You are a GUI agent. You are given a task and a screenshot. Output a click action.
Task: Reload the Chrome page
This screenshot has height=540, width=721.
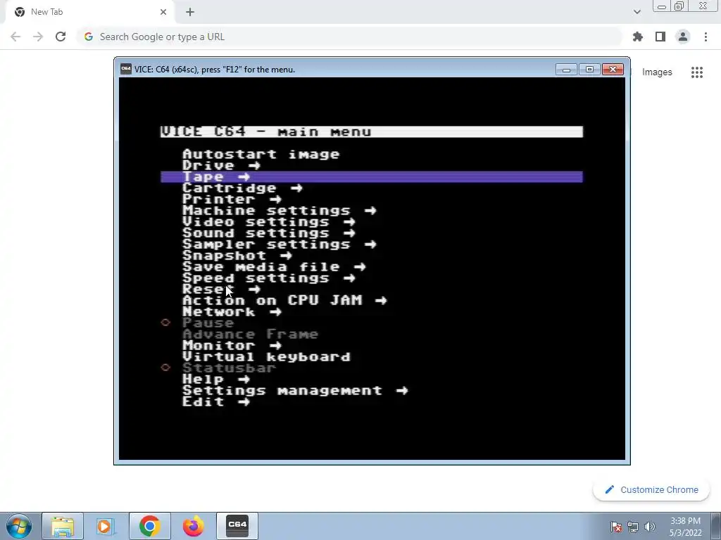61,37
